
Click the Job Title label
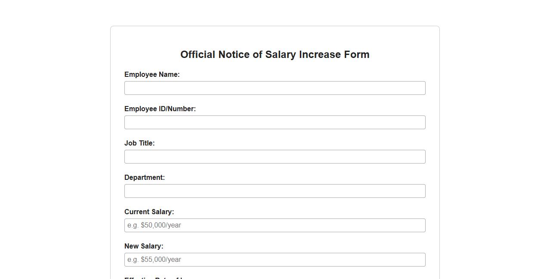pyautogui.click(x=139, y=143)
